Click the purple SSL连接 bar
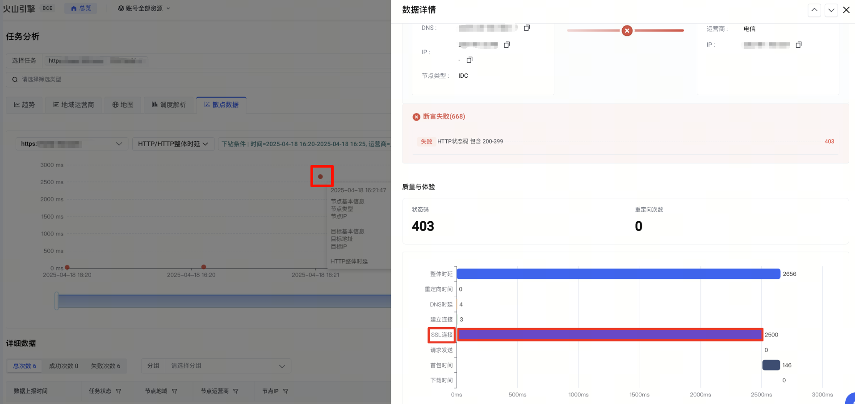This screenshot has height=404, width=855. tap(610, 335)
